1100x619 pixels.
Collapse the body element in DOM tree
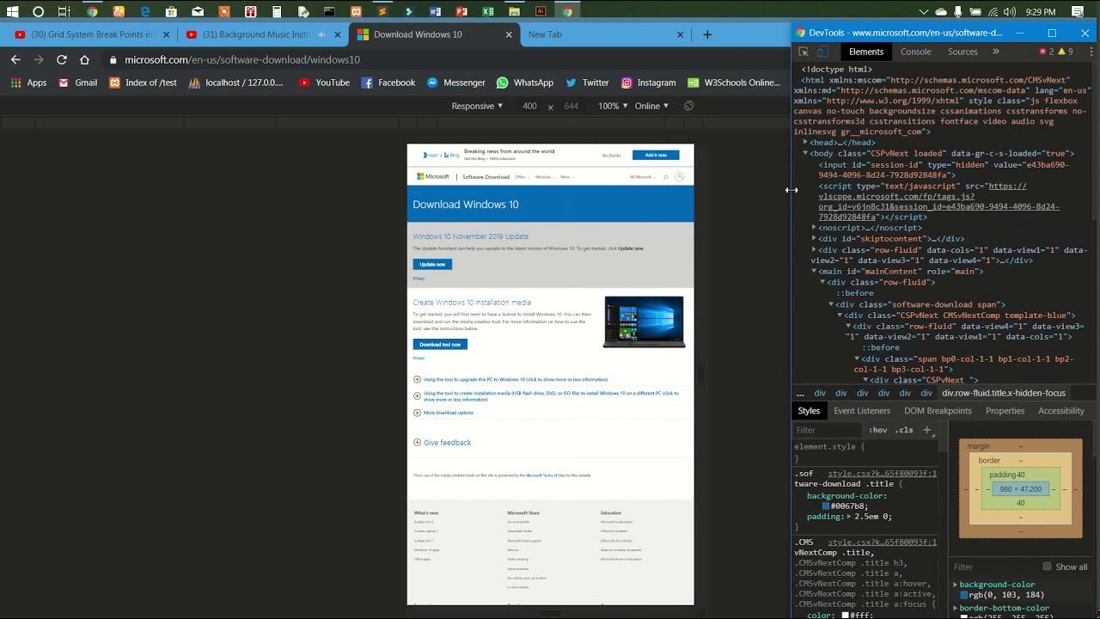point(805,153)
